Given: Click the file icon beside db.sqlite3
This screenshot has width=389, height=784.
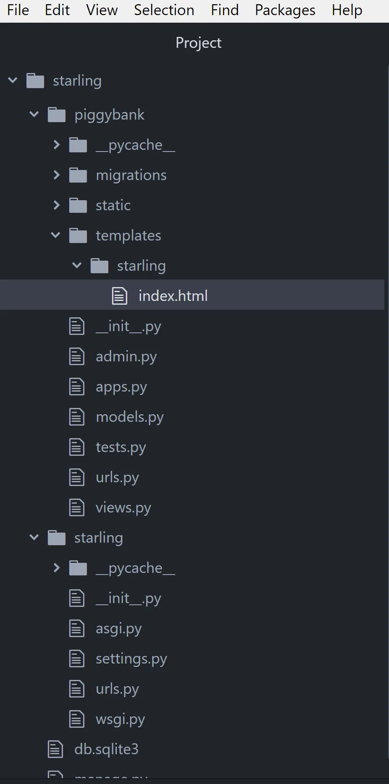Looking at the screenshot, I should click(55, 749).
